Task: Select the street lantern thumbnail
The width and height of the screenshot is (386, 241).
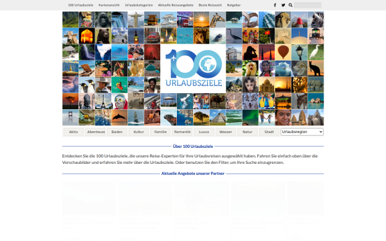Action: (299, 53)
